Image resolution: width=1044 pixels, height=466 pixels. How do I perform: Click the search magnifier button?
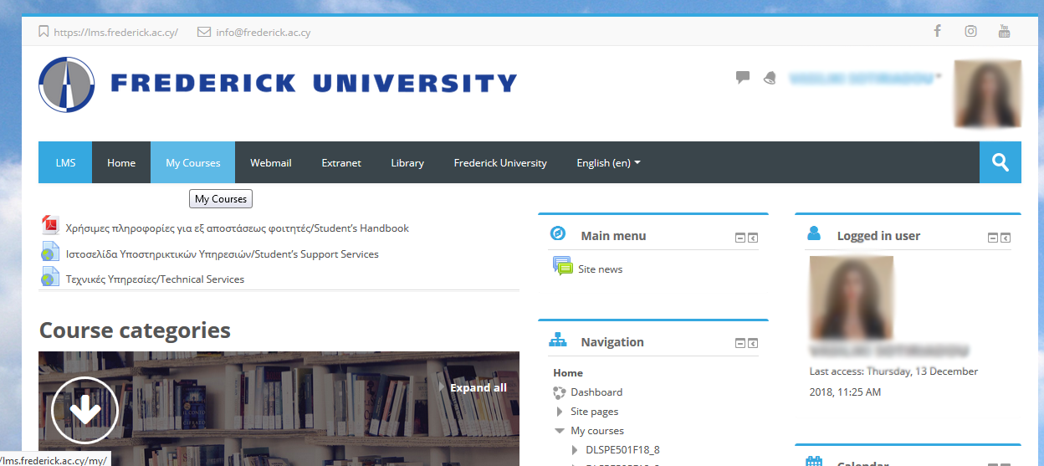coord(1000,162)
